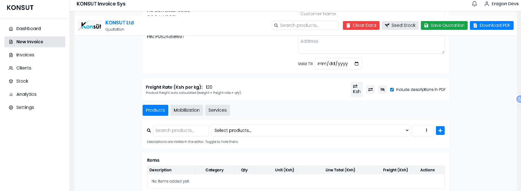
Task: Click the red Clear Data button
Action: coord(361,25)
